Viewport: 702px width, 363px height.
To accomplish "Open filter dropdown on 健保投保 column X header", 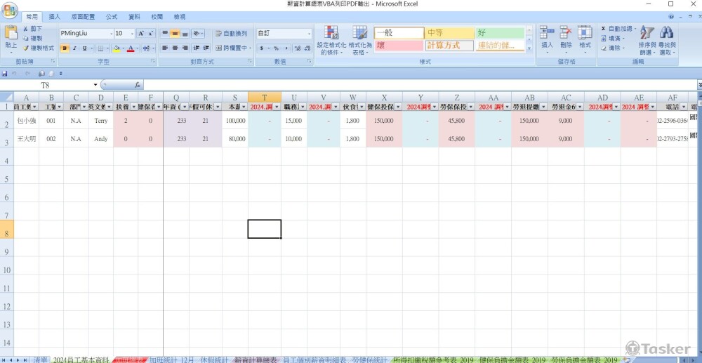I will 398,107.
